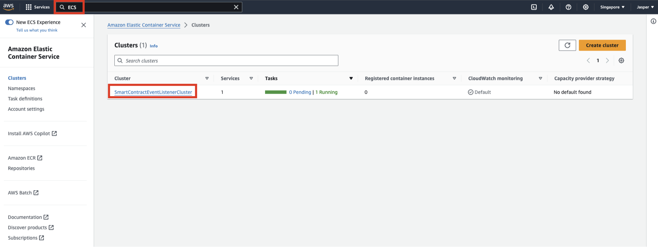Select Clusters in the side navigation

(17, 78)
